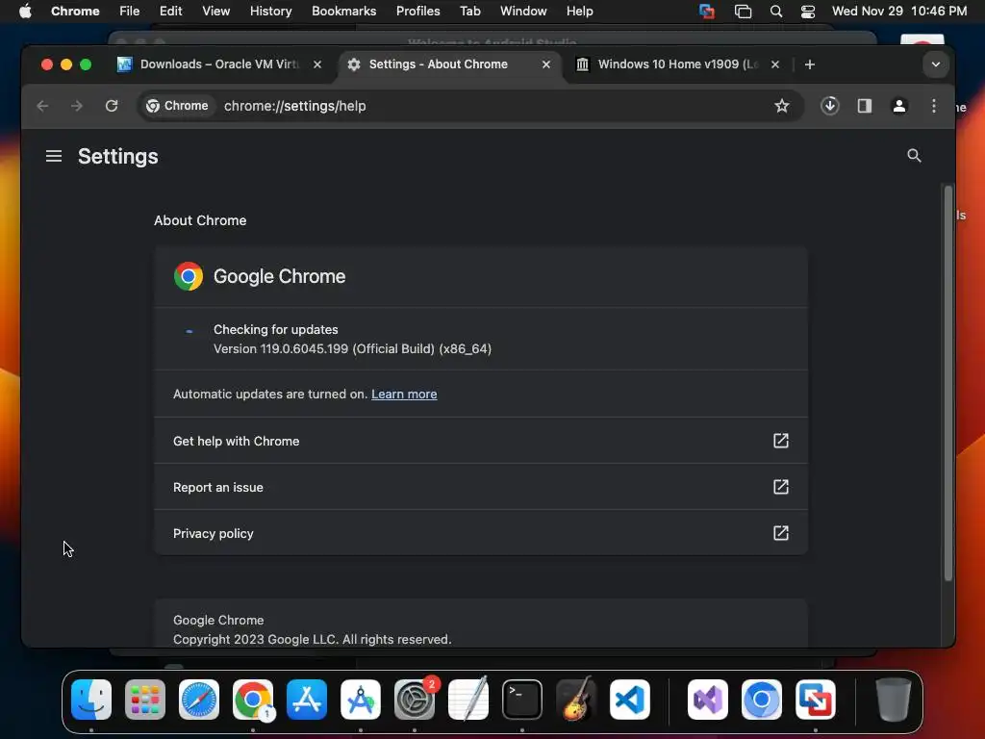Open Report an issue row

481,487
